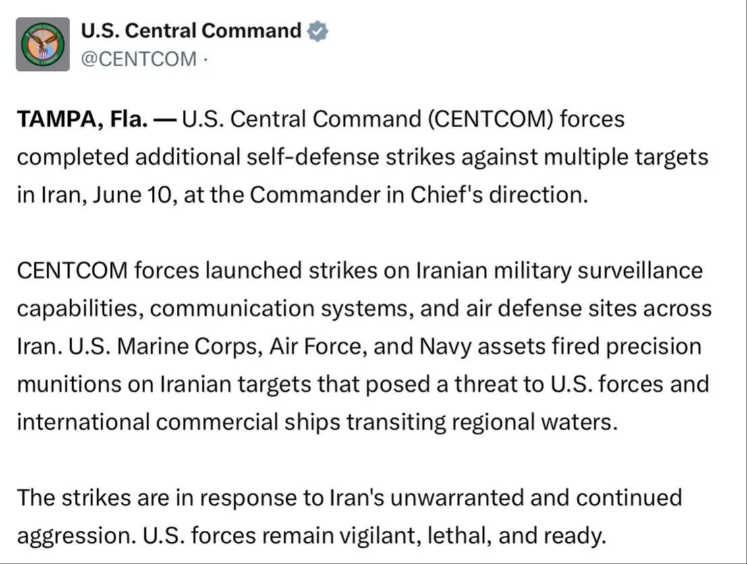Click the words "unwarranted and continued"
747x564 pixels.
536,498
